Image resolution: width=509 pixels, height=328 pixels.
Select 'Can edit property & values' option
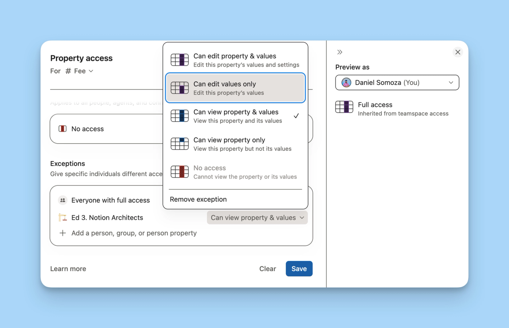click(x=235, y=60)
